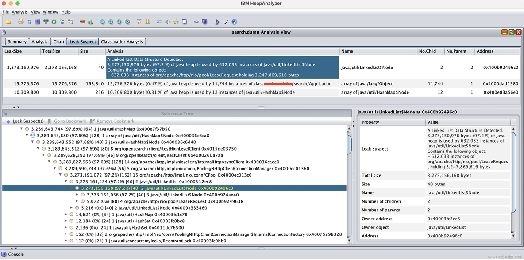Switch to the ClassLoader Analysis tab

click(122, 41)
